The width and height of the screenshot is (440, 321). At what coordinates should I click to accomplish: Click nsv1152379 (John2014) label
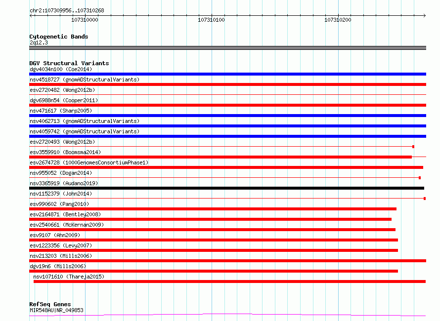click(x=61, y=194)
